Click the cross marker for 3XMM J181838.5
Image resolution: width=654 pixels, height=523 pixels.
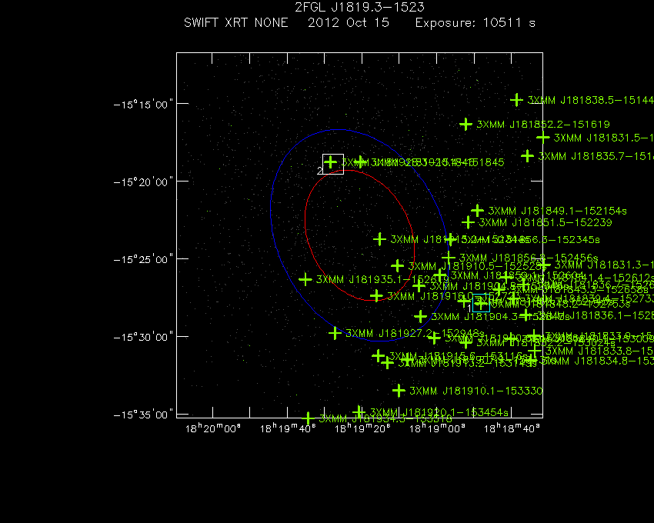coord(517,100)
